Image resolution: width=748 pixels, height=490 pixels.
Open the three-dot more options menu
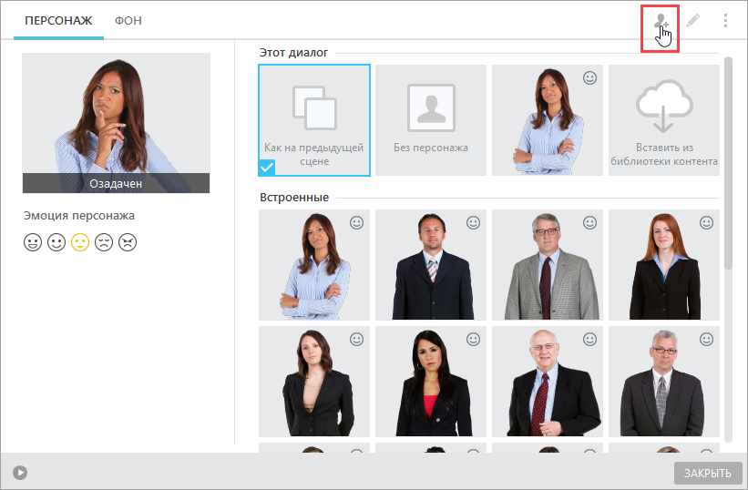(x=725, y=21)
